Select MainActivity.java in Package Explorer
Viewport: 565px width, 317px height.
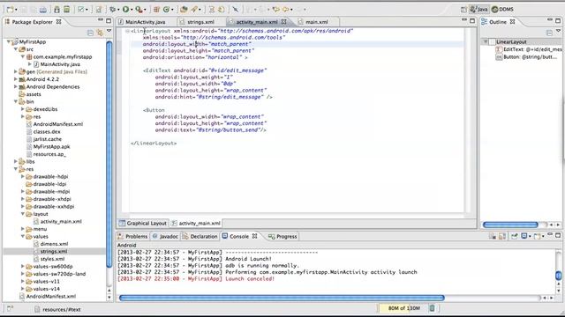pos(56,64)
